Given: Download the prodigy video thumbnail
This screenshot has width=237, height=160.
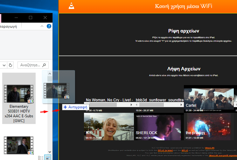Looking at the screenshot, I should click(x=209, y=127).
